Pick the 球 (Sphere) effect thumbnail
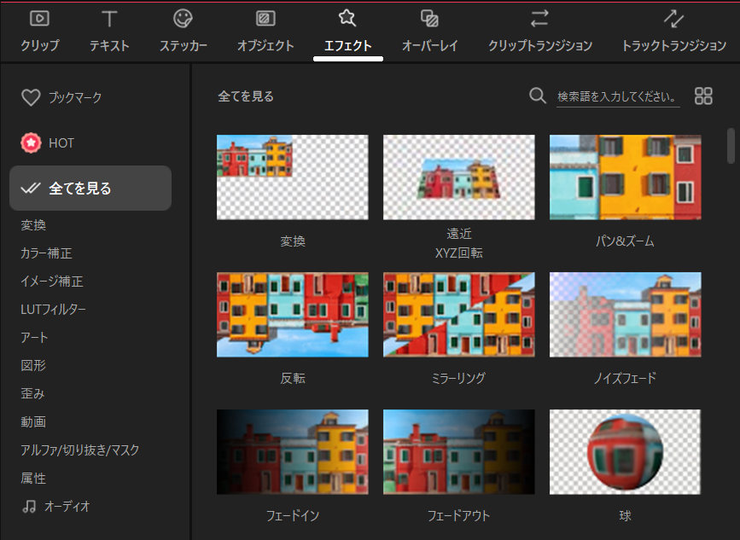The image size is (740, 540). pos(625,451)
